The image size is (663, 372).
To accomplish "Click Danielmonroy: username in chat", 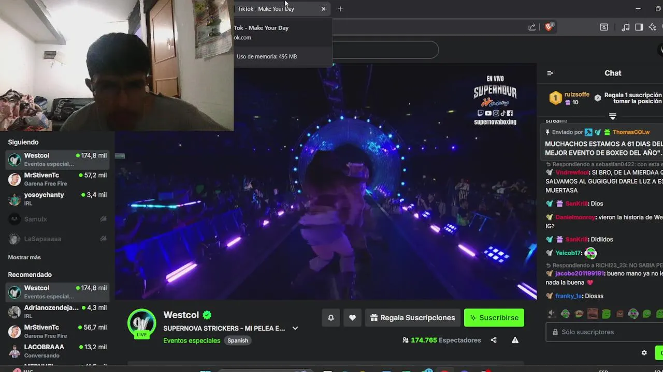I will point(575,218).
